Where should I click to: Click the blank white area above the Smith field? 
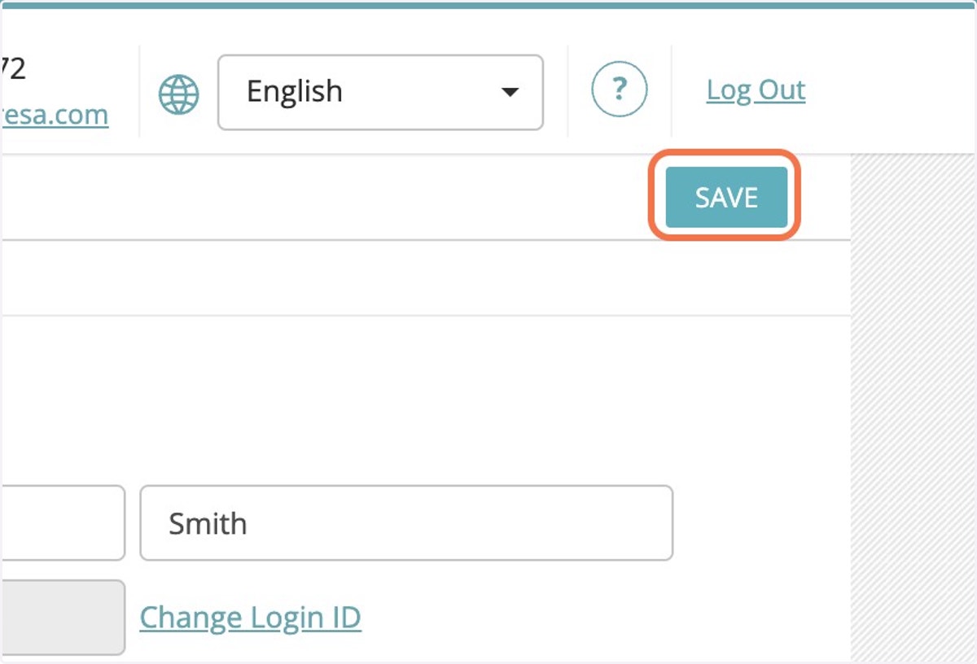point(407,399)
